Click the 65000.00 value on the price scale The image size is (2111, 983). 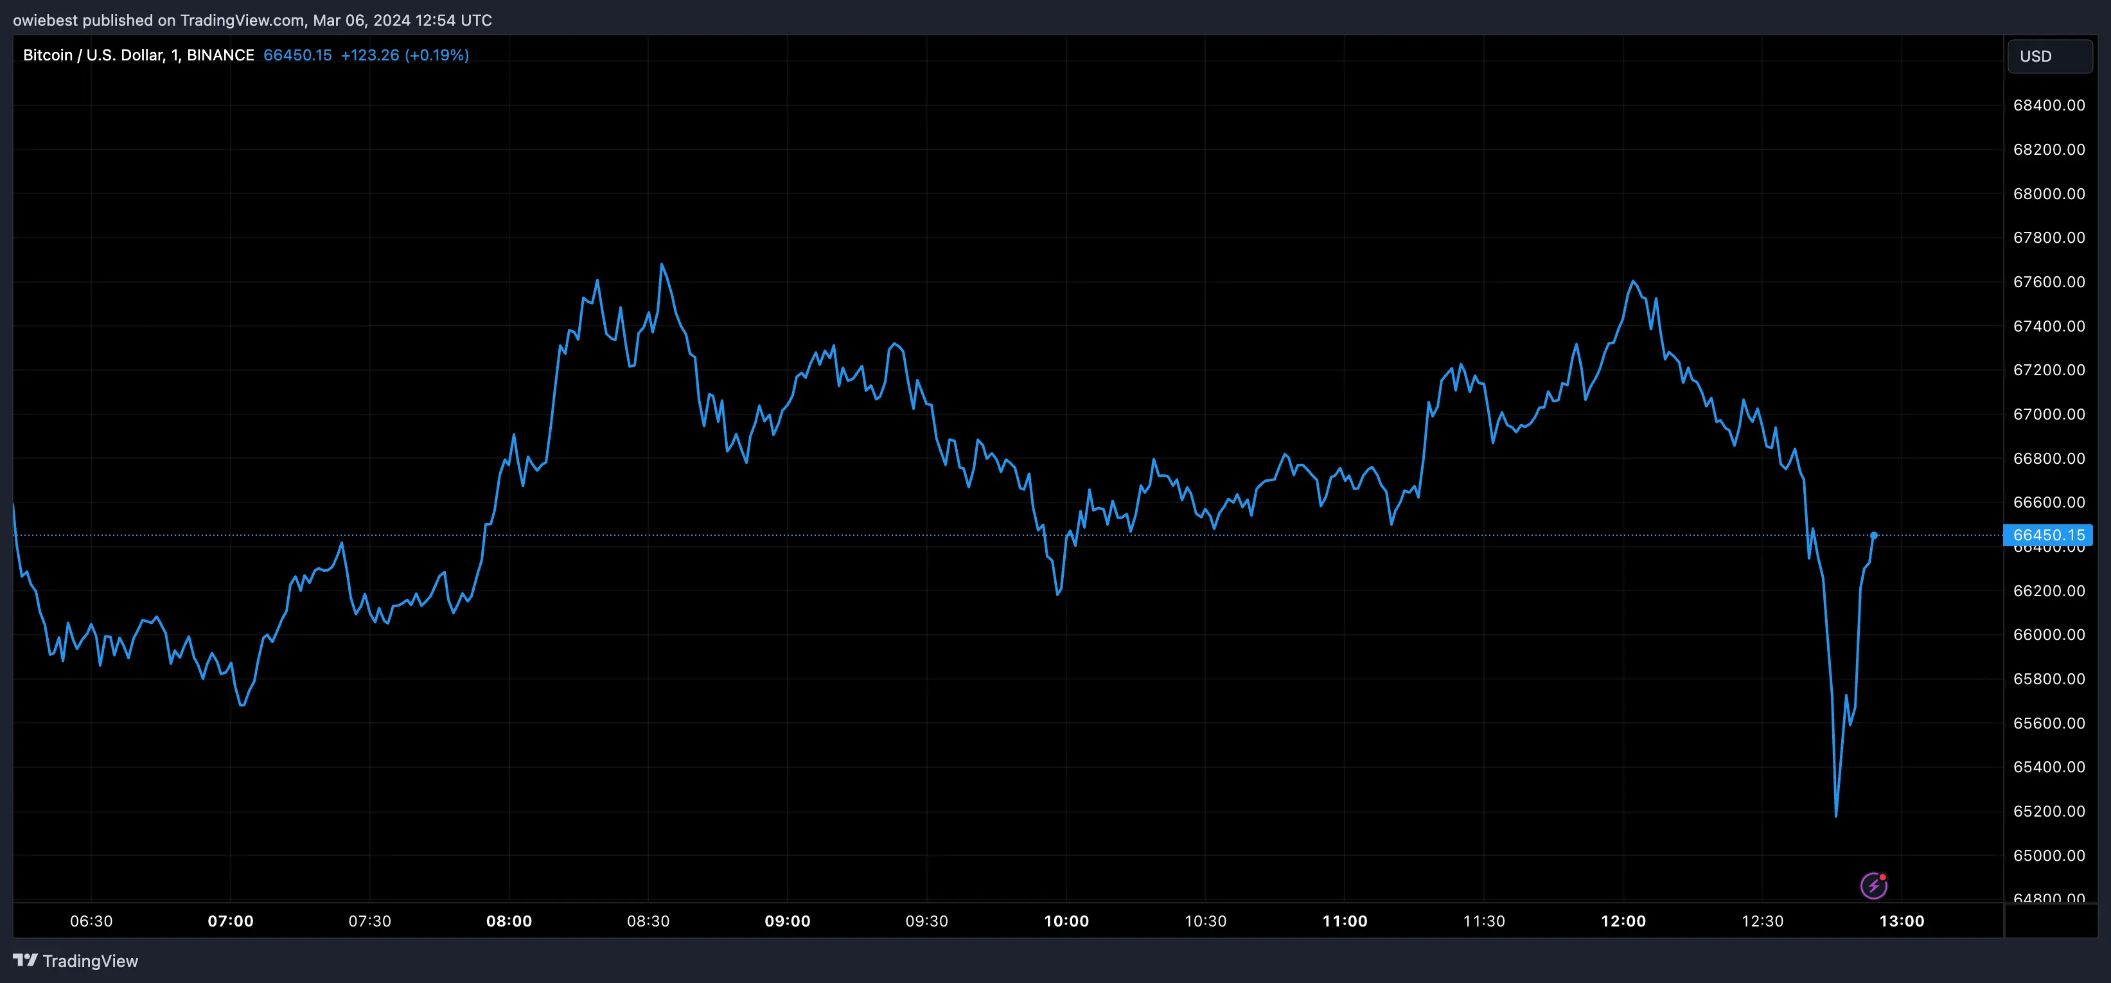point(2049,855)
